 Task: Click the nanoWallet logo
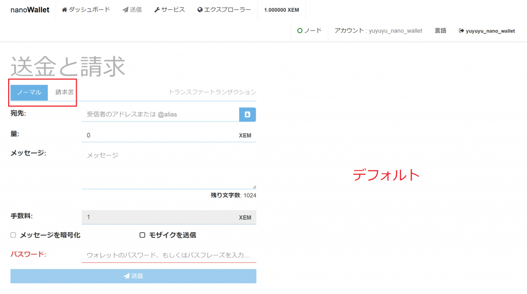tap(30, 10)
